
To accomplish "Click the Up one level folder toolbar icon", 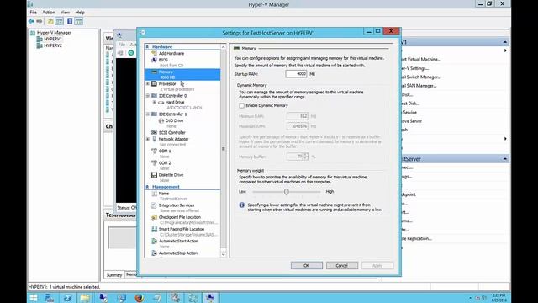I will pyautogui.click(x=50, y=21).
